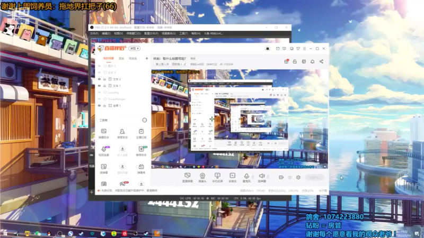
Task: Click the OBS plus button at bottom left
Action: [x=92, y=192]
